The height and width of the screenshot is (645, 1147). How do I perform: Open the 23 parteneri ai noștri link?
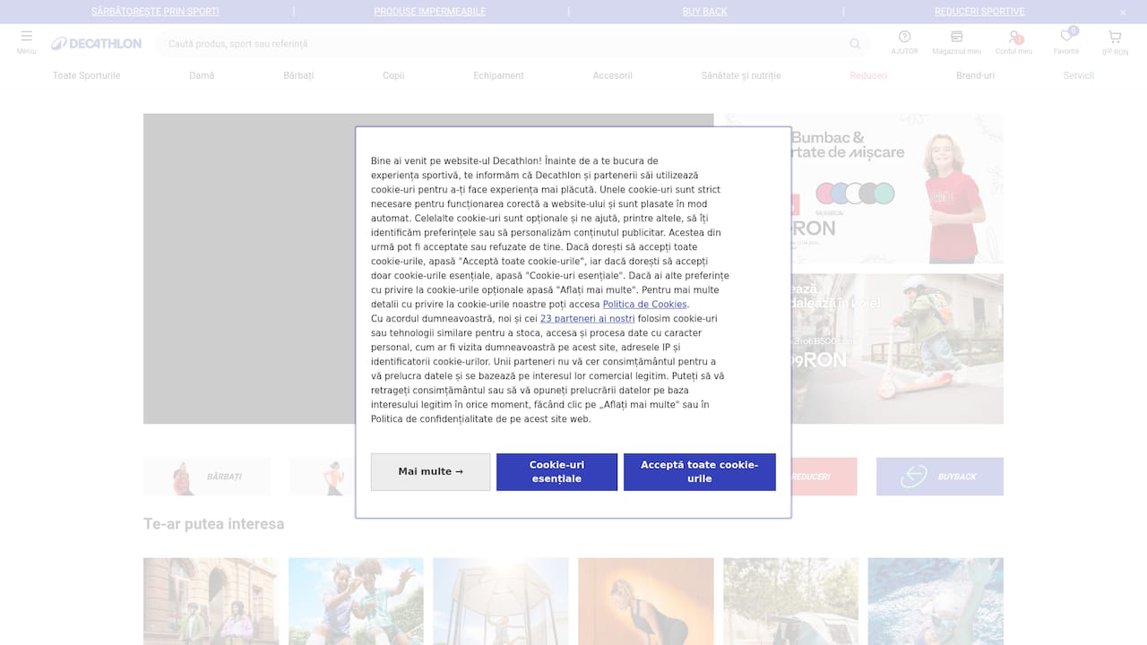tap(587, 319)
